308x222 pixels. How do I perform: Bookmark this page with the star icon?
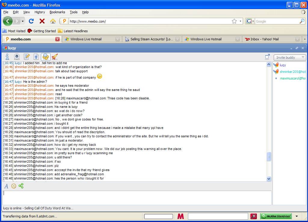(x=234, y=21)
